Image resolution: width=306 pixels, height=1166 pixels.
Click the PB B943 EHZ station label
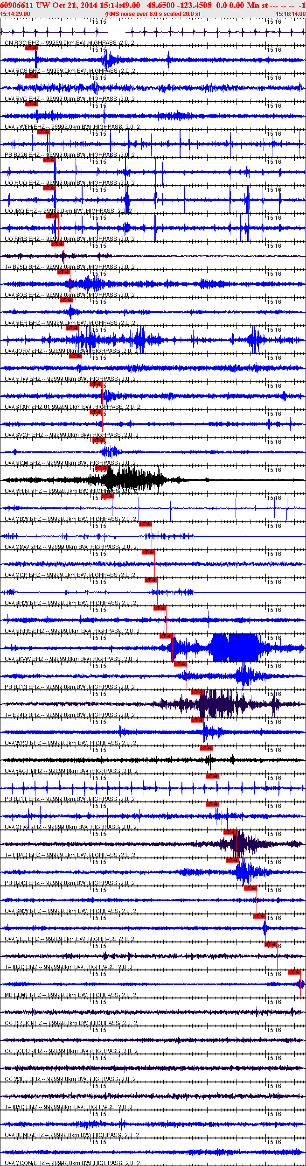[x=22, y=883]
